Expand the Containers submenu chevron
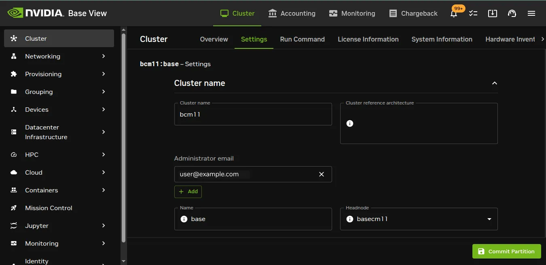The width and height of the screenshot is (546, 265). (104, 190)
